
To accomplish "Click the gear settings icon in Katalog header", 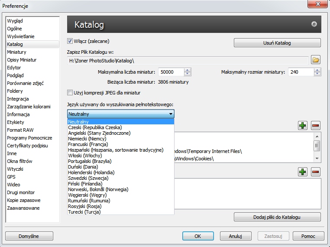I will 314,24.
